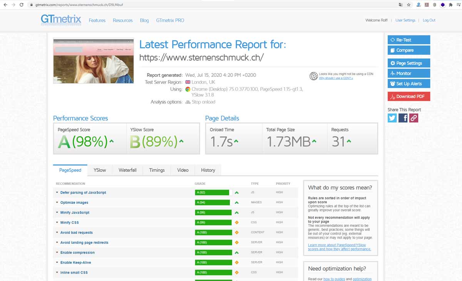
Task: Click Set Up Alerts
Action: coord(409,84)
